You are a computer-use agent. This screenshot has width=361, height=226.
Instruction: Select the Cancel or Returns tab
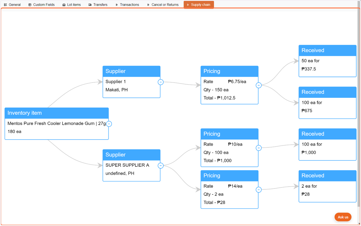tap(163, 5)
